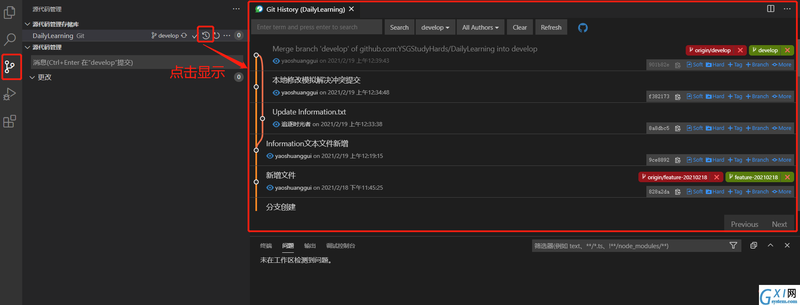Click eye icon on 本地修改模拟解决冲突提交 commit author

point(276,93)
